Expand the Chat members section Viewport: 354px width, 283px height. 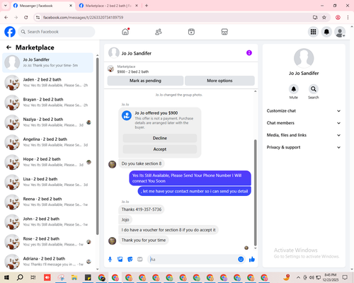(304, 123)
